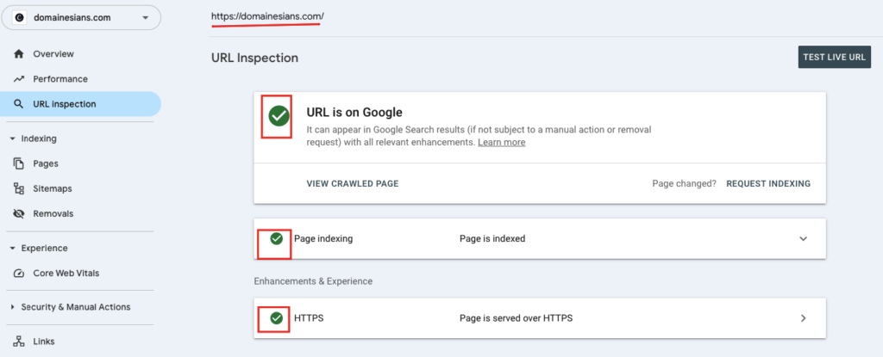Click the 'Page changed?' text

[x=684, y=184]
